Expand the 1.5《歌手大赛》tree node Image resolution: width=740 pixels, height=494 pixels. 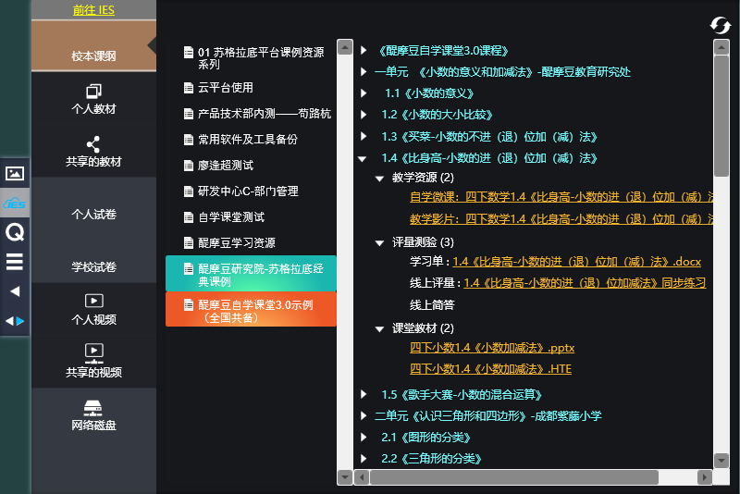(364, 395)
